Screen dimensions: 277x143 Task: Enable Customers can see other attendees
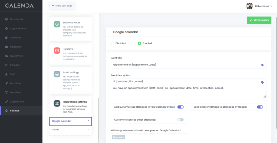(180, 120)
